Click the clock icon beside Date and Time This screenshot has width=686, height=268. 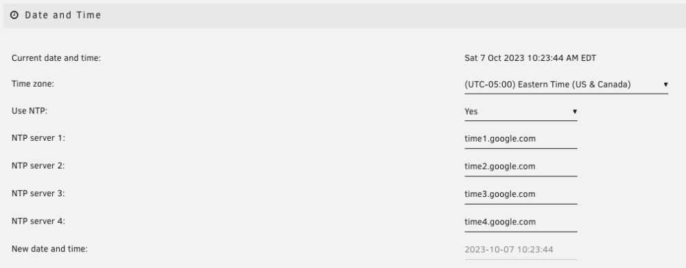click(14, 15)
